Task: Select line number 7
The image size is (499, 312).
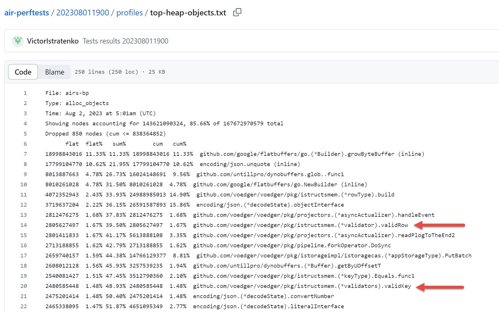Action: click(25, 154)
